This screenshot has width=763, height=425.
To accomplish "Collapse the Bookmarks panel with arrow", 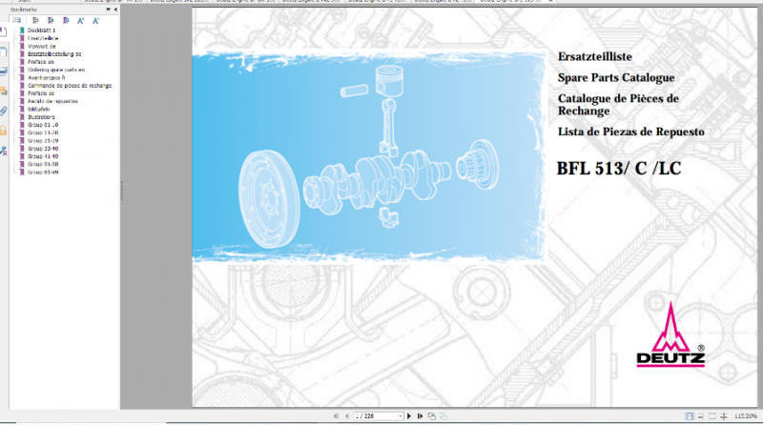I will 115,10.
